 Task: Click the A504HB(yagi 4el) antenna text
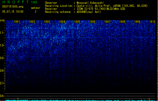(x=89, y=12)
